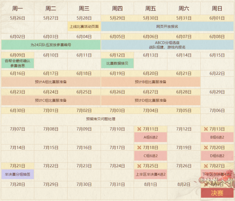
Task: Open the D组6进2 match entry
Action: [x=217, y=156]
